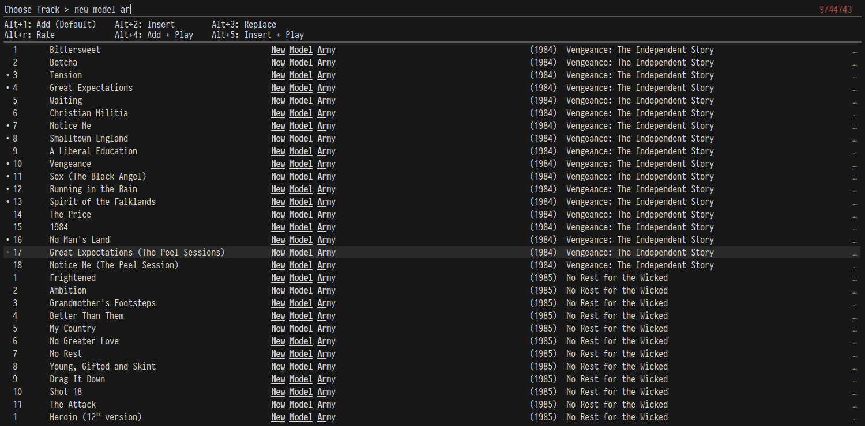This screenshot has height=426, width=865.
Task: Select the track titled 1984
Action: [432, 227]
